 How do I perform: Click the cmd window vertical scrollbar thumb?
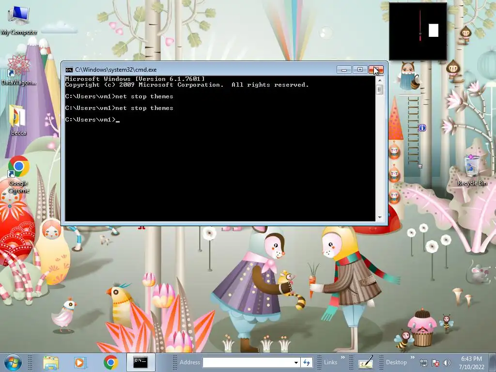click(x=380, y=90)
